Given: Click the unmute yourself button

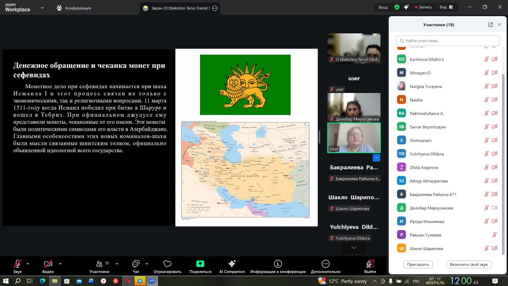Looking at the screenshot, I should point(469,265).
